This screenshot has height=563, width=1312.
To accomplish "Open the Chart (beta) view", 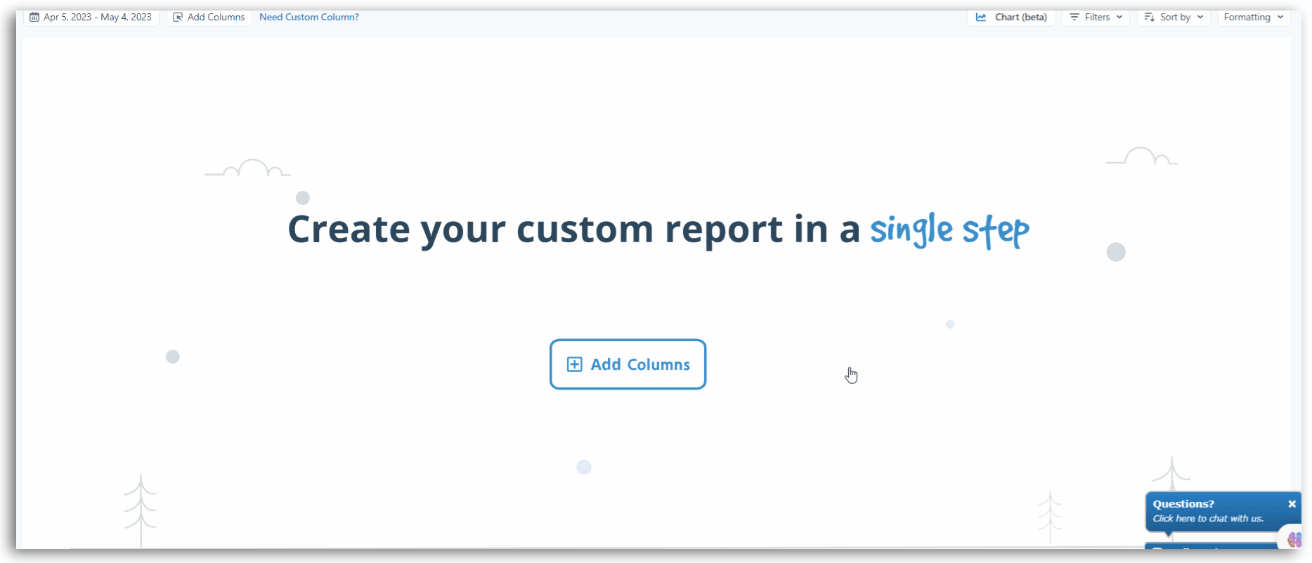I will [1011, 18].
